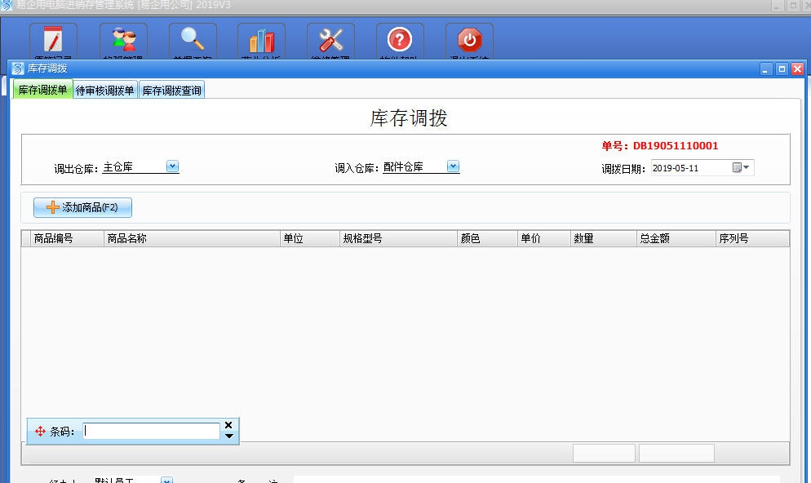Click the 添加商品(F2) button
811x483 pixels.
[82, 207]
